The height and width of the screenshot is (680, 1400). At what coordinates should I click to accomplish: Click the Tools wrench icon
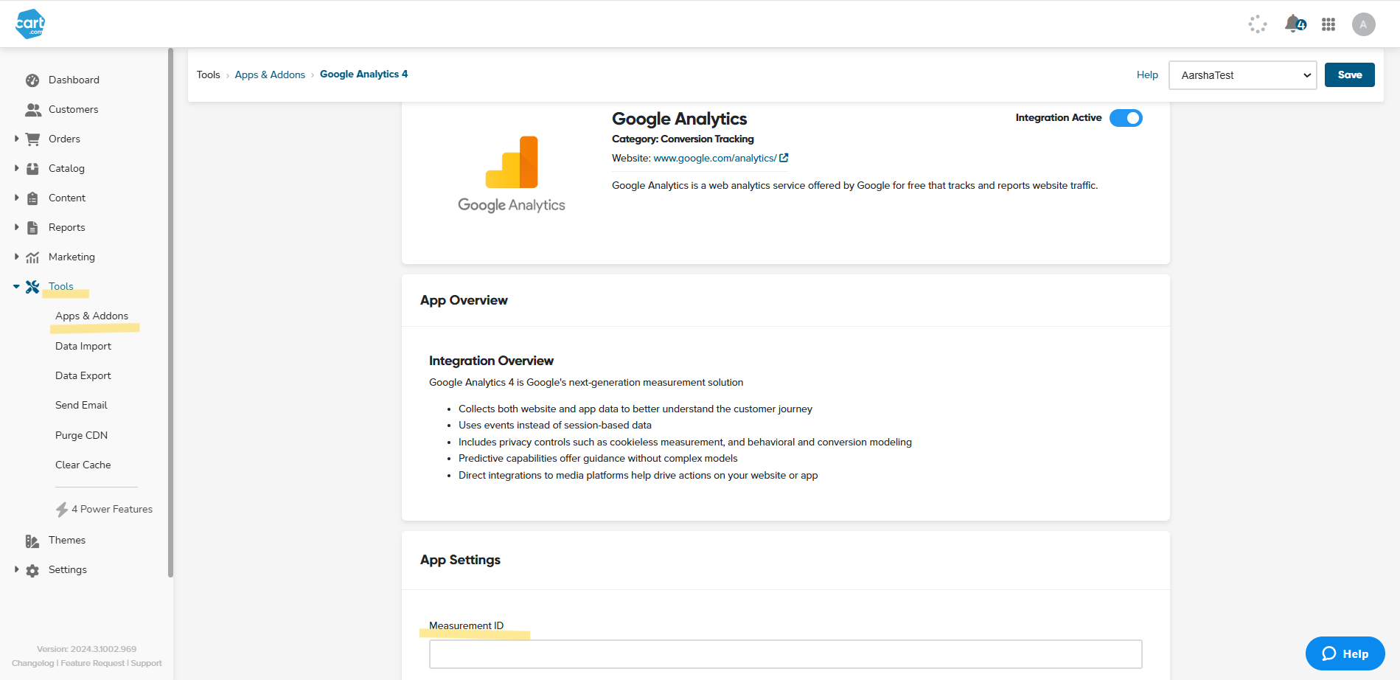(32, 287)
